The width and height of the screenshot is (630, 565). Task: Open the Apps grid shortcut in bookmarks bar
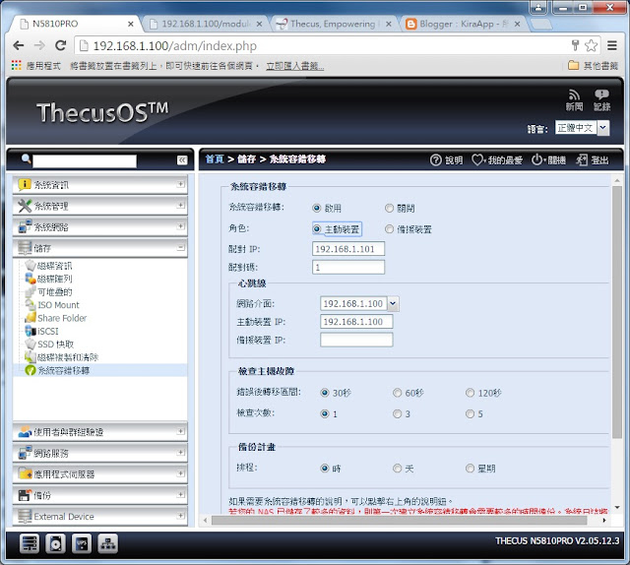pyautogui.click(x=16, y=65)
